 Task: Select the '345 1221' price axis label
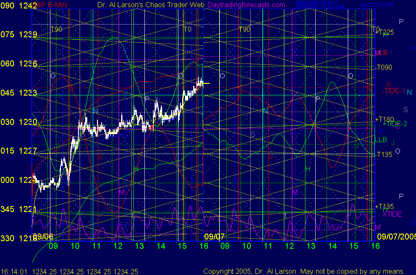click(19, 209)
